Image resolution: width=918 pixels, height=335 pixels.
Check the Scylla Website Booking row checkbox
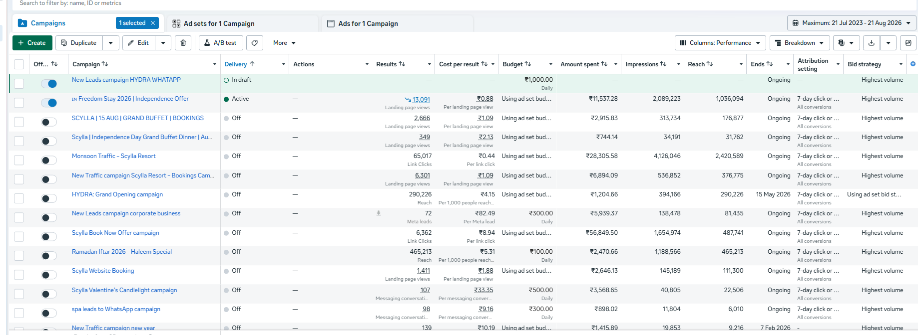coord(19,275)
